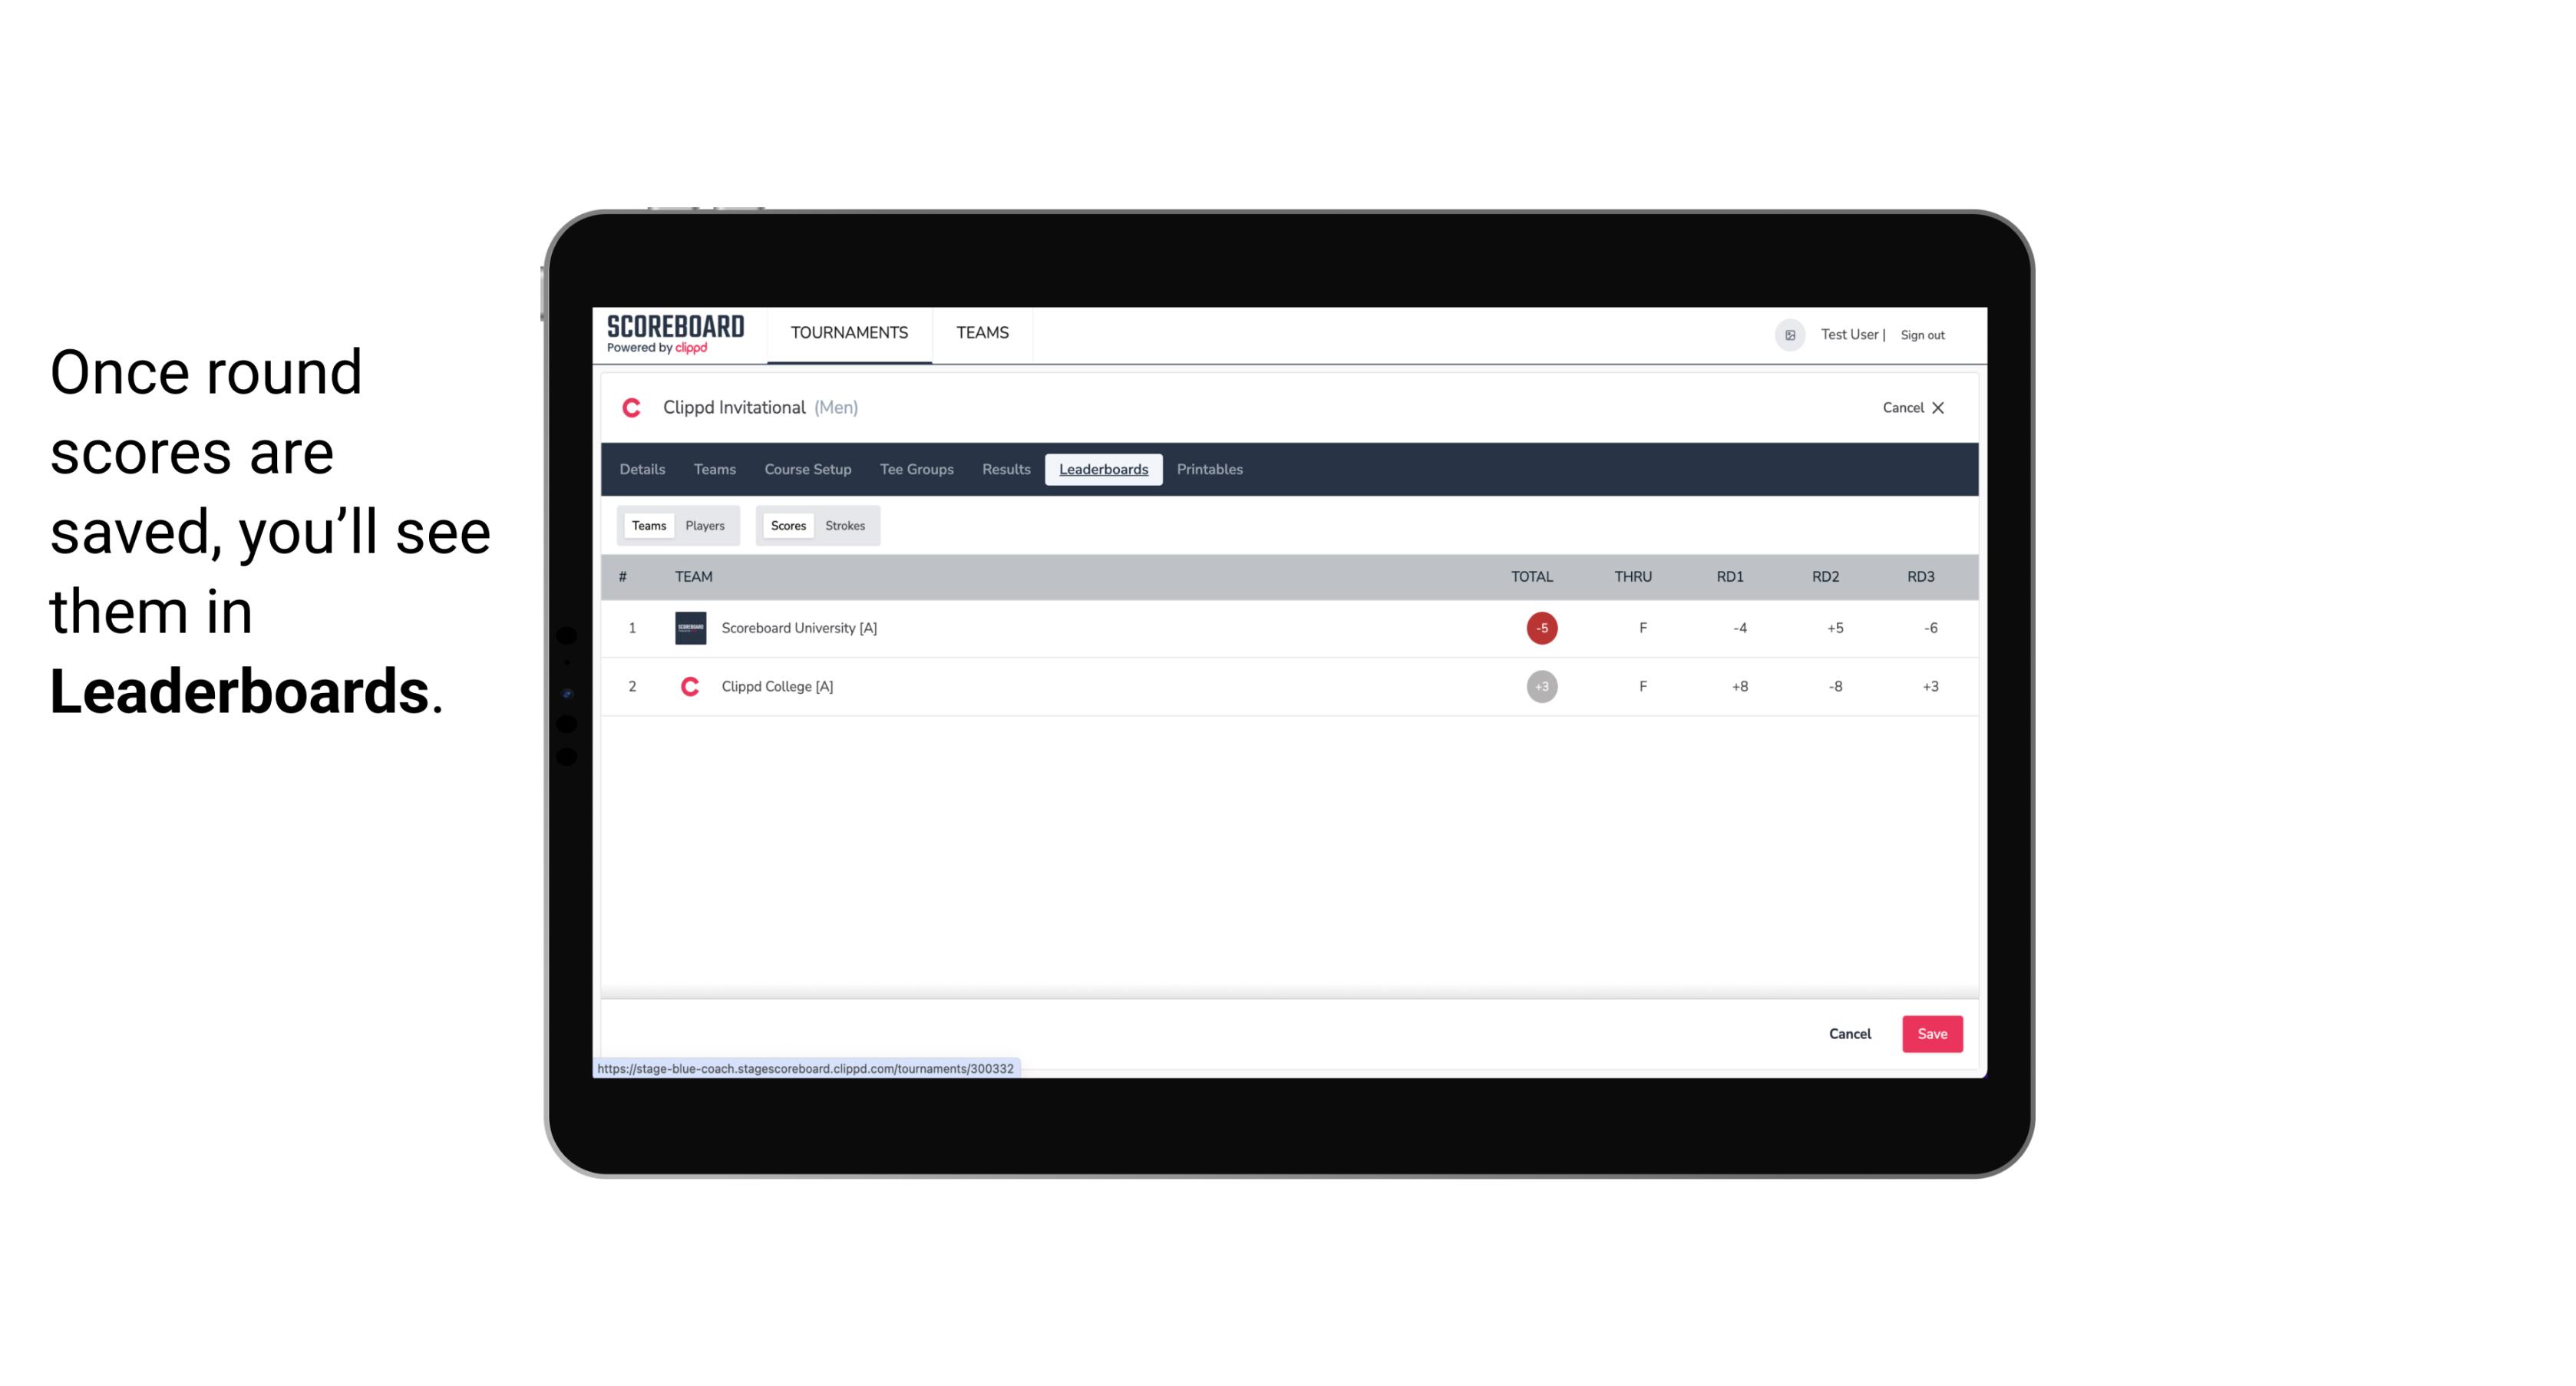The width and height of the screenshot is (2576, 1386).
Task: Click the red Save button
Action: (x=1929, y=1033)
